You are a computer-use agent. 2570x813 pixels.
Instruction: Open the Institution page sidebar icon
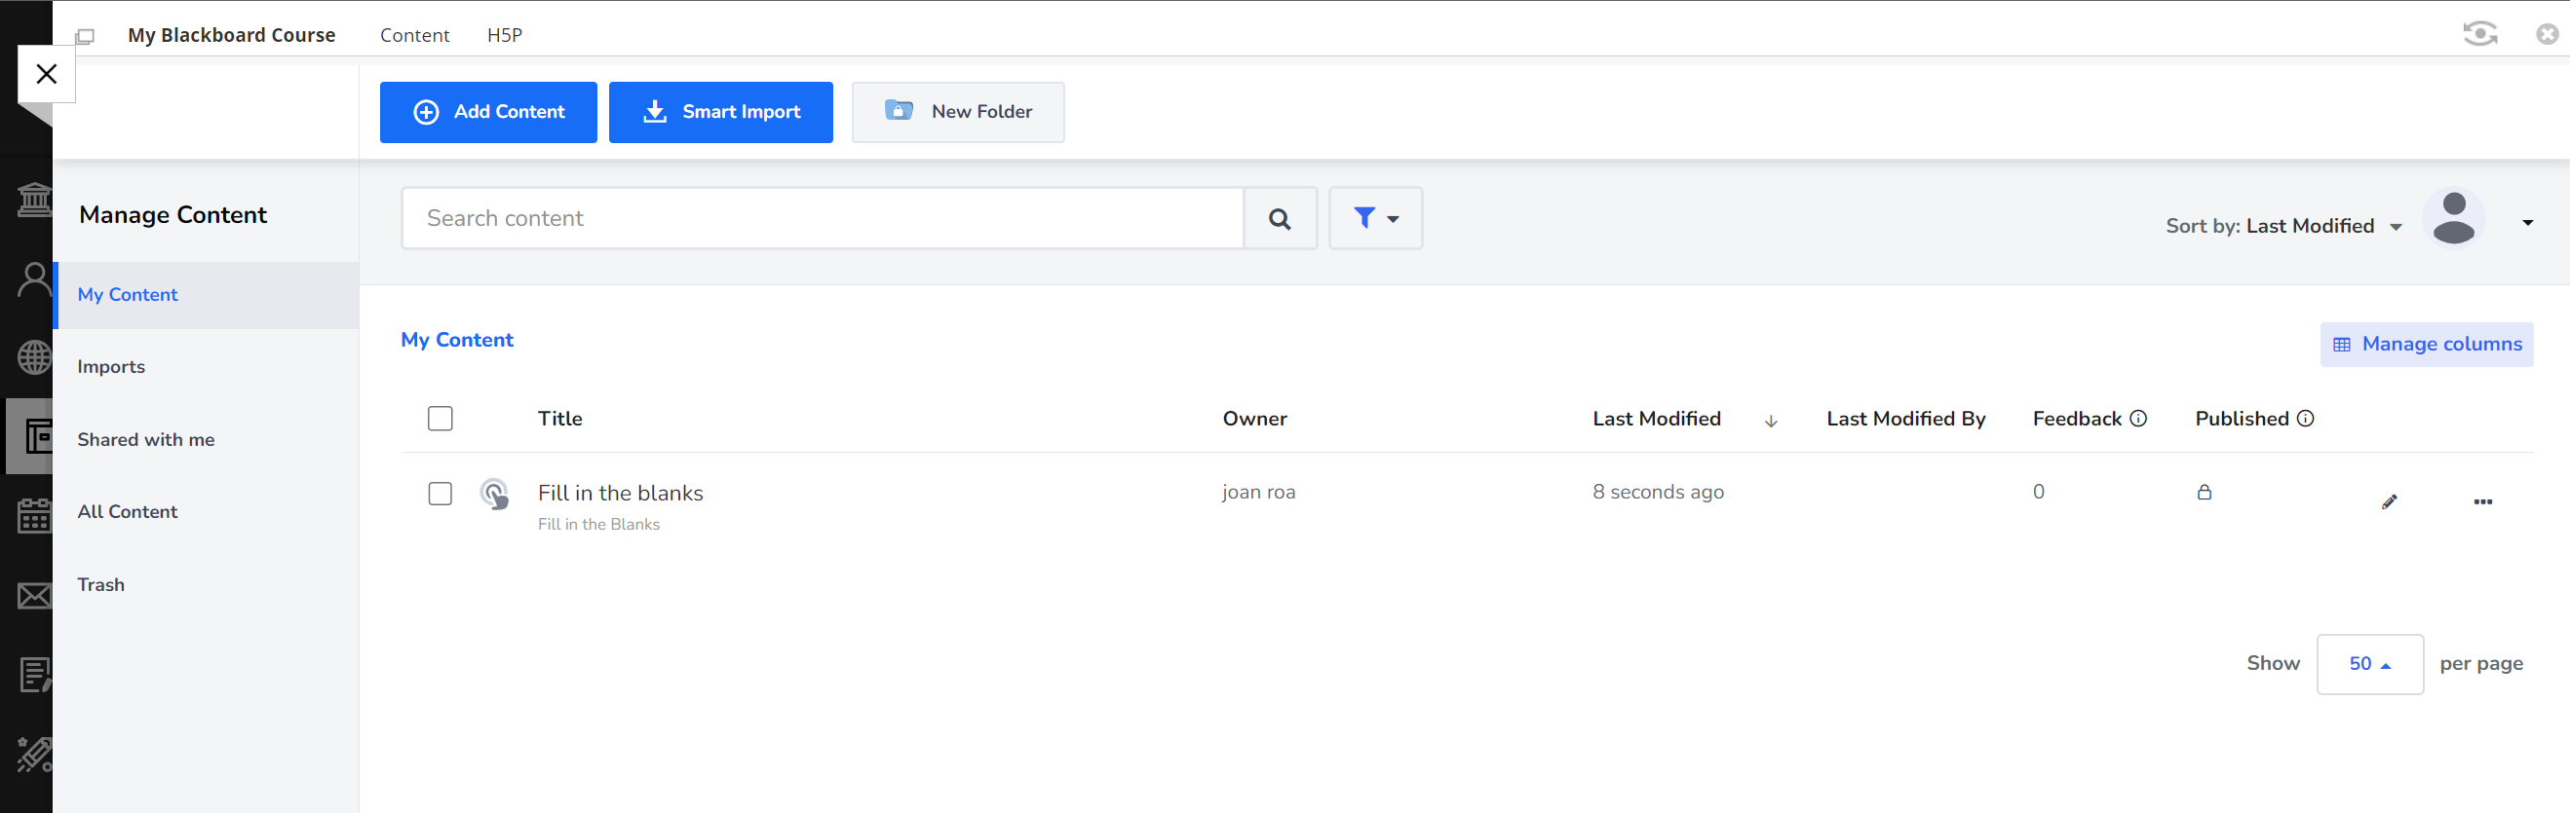(34, 200)
